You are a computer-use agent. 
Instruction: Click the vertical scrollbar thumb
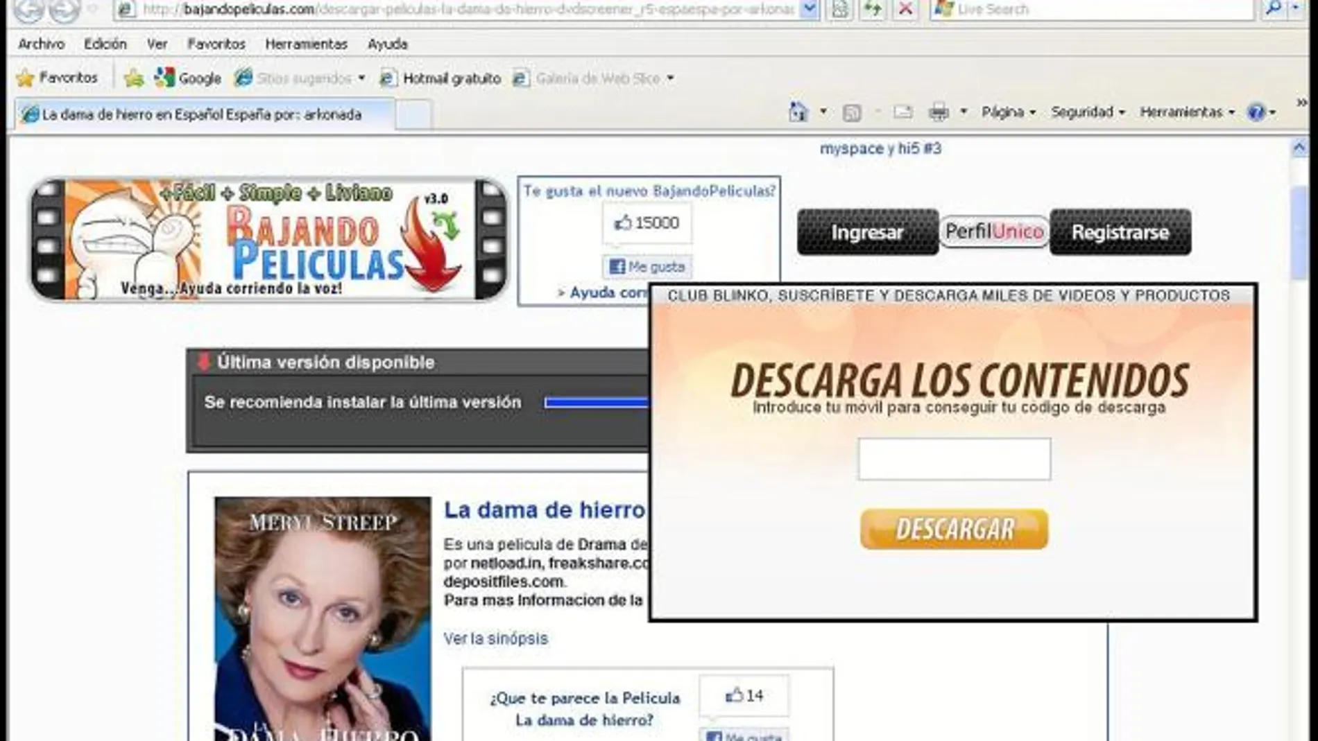[x=1299, y=234]
